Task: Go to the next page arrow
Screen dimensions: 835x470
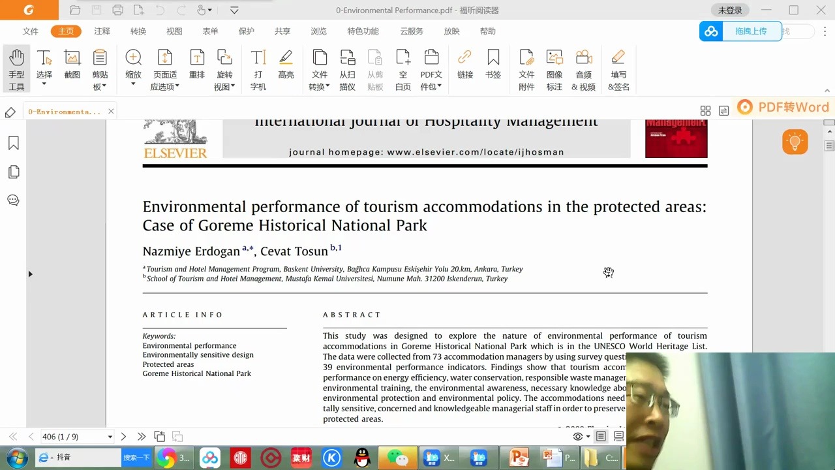Action: click(123, 436)
